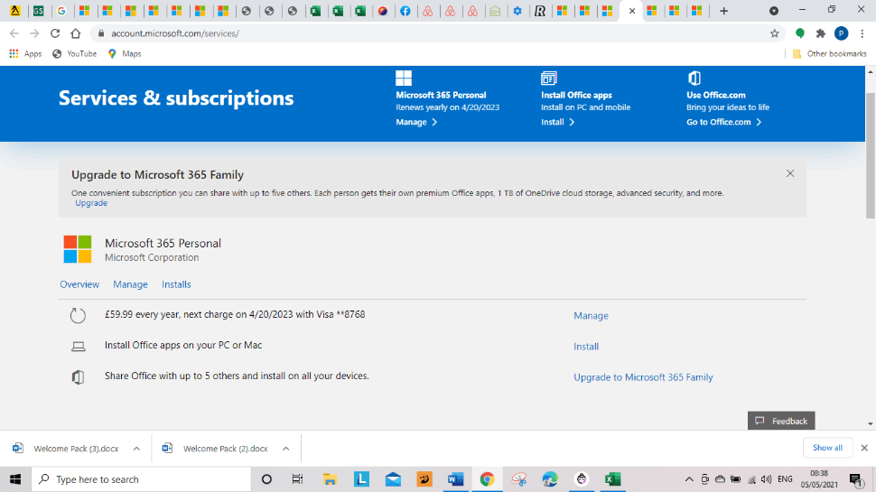This screenshot has width=876, height=492.
Task: Open a new browser tab
Action: tap(723, 11)
